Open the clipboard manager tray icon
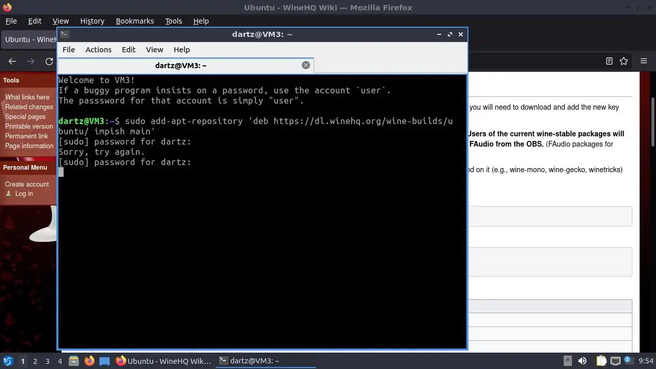Screen dimensions: 656x369 point(601,361)
